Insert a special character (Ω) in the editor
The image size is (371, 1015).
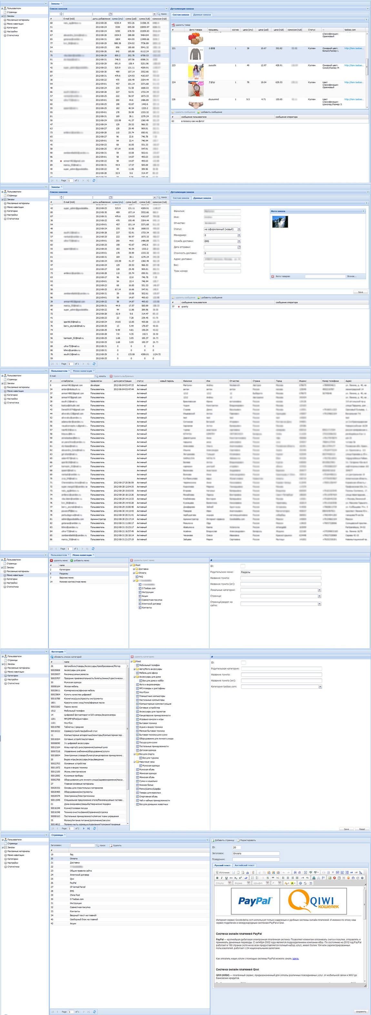(353, 878)
